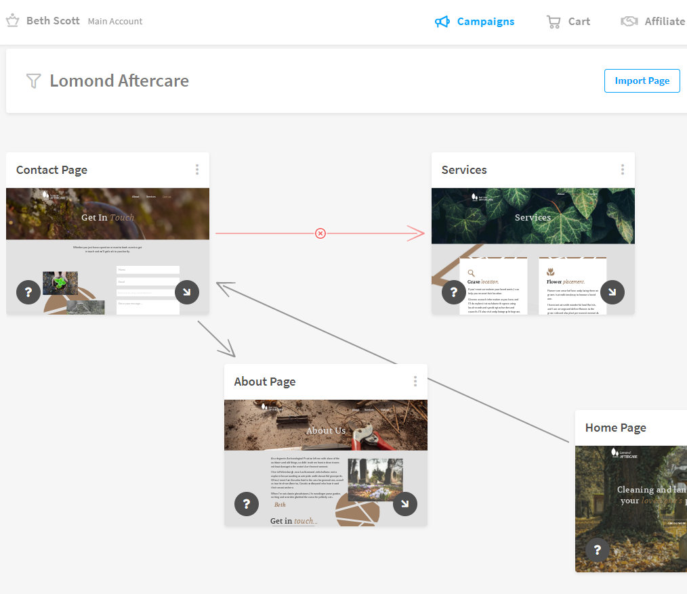Open the Home Page preview thumbnail

pyautogui.click(x=631, y=509)
